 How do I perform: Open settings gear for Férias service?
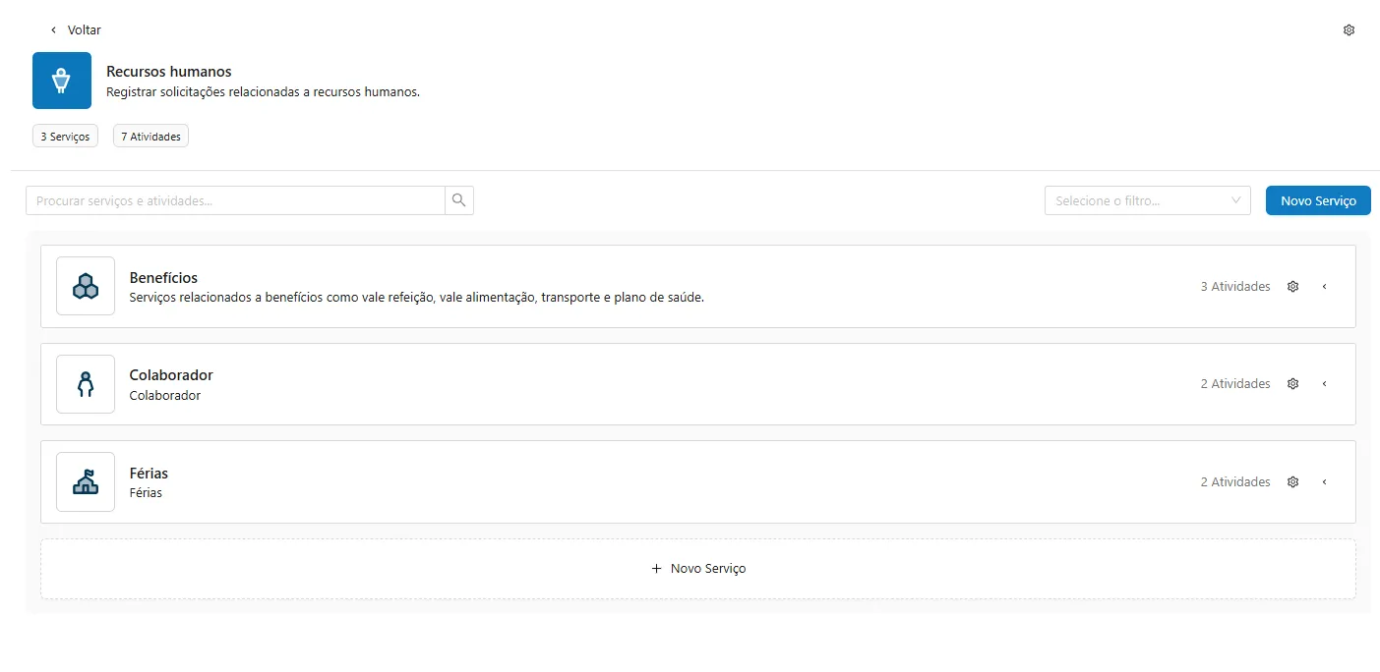click(x=1293, y=482)
